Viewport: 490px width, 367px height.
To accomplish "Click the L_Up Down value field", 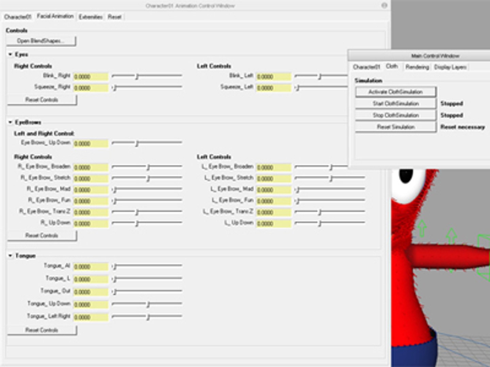I will [274, 224].
